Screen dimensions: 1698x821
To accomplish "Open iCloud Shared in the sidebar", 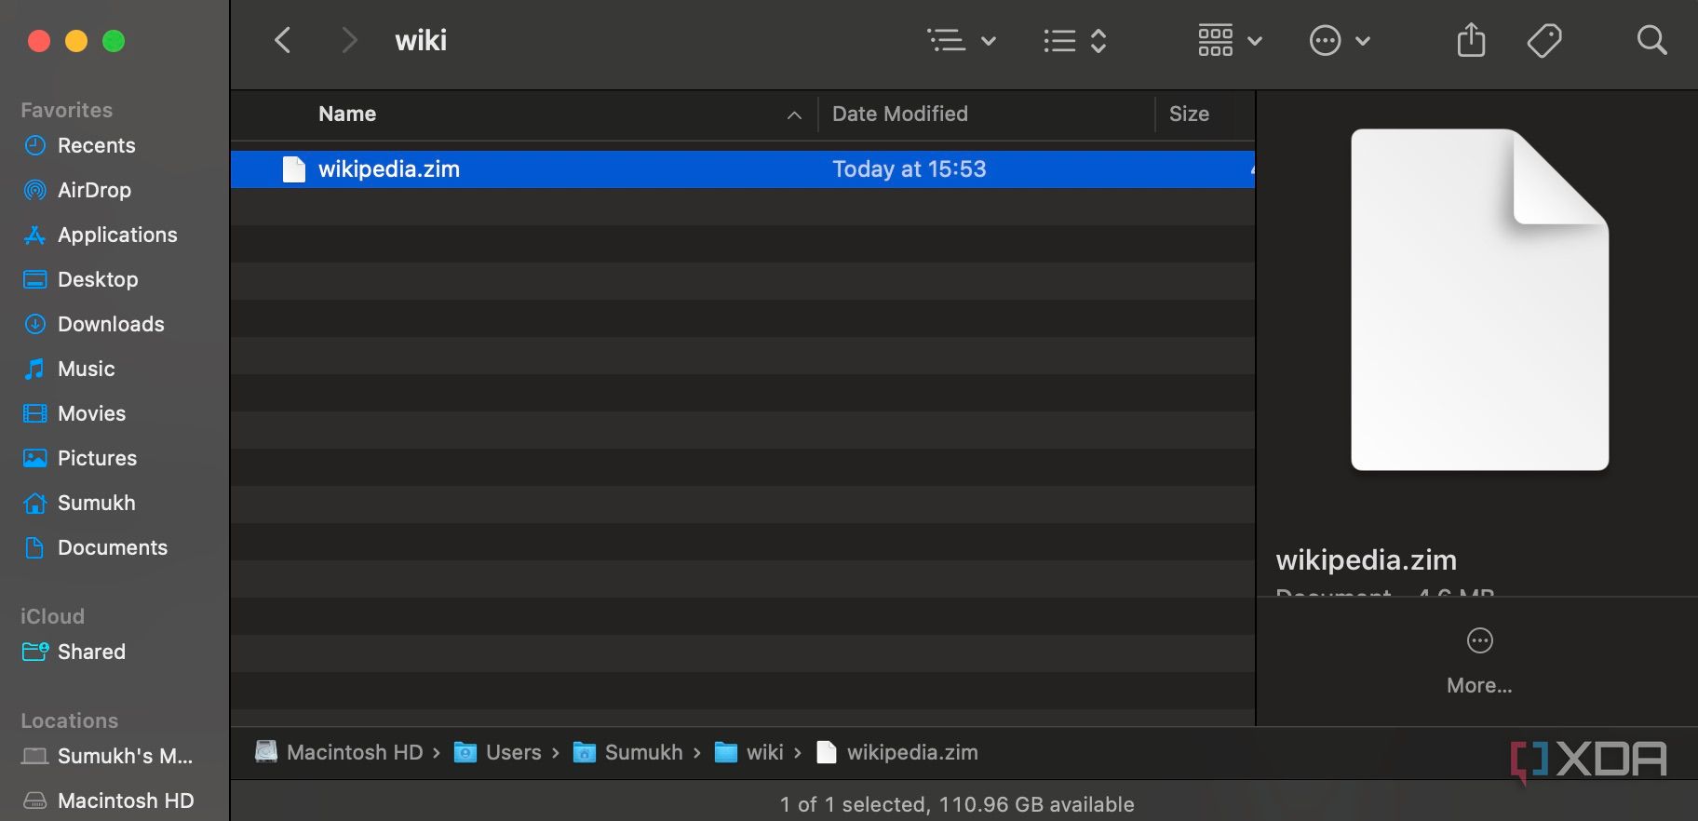I will pyautogui.click(x=91, y=652).
